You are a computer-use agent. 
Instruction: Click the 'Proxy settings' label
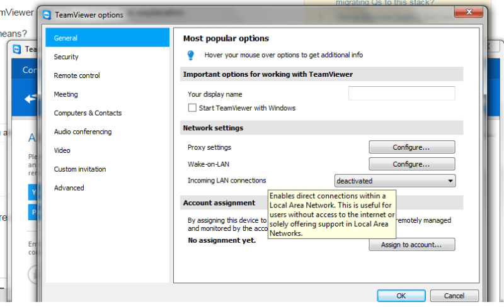click(x=209, y=147)
